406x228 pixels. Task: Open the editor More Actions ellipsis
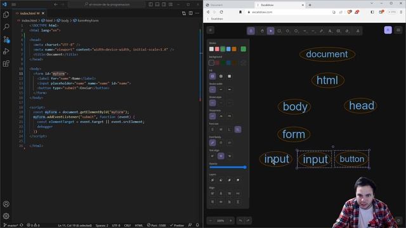coord(197,13)
